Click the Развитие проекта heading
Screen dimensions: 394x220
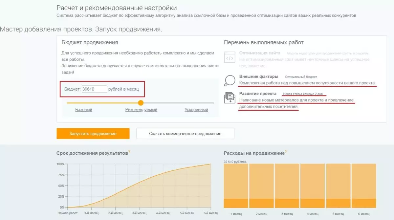(x=258, y=94)
